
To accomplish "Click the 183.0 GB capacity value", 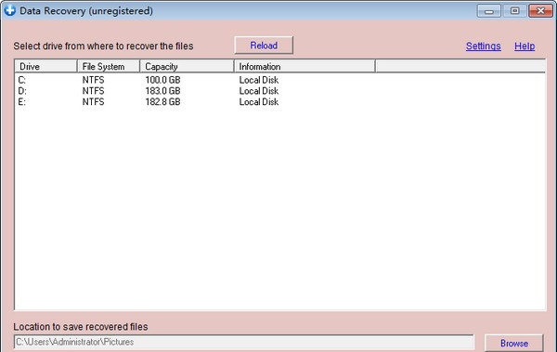I will pyautogui.click(x=162, y=91).
